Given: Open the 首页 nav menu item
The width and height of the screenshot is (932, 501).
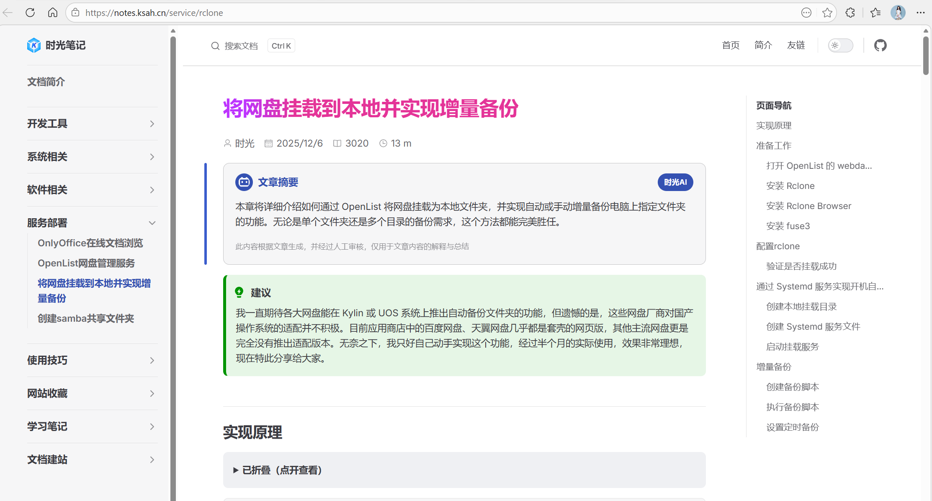Looking at the screenshot, I should point(731,45).
